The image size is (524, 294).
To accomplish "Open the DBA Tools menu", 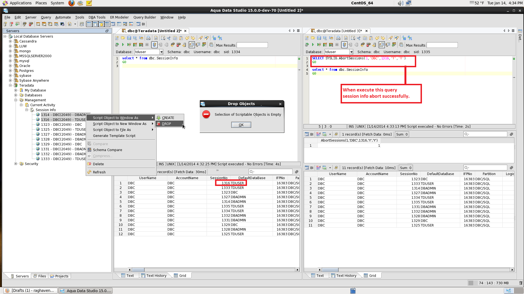I will coord(97,17).
